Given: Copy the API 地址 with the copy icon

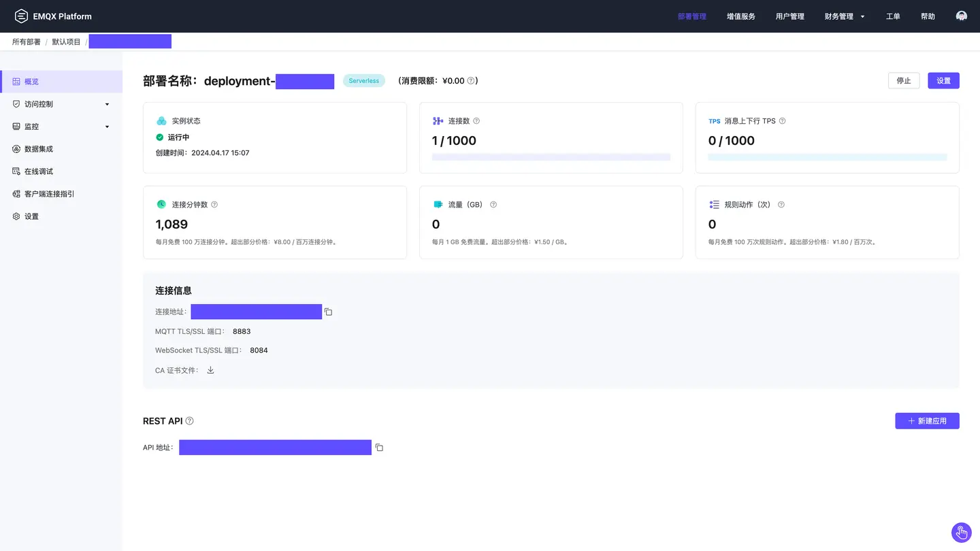Looking at the screenshot, I should pos(379,447).
